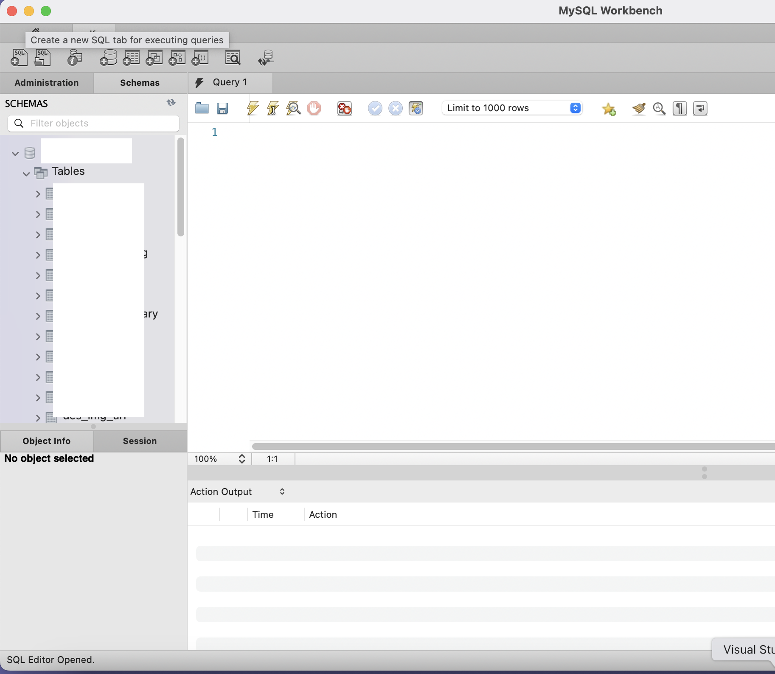Create a new schema in the connected server
Viewport: 775px width, 674px height.
tap(108, 57)
